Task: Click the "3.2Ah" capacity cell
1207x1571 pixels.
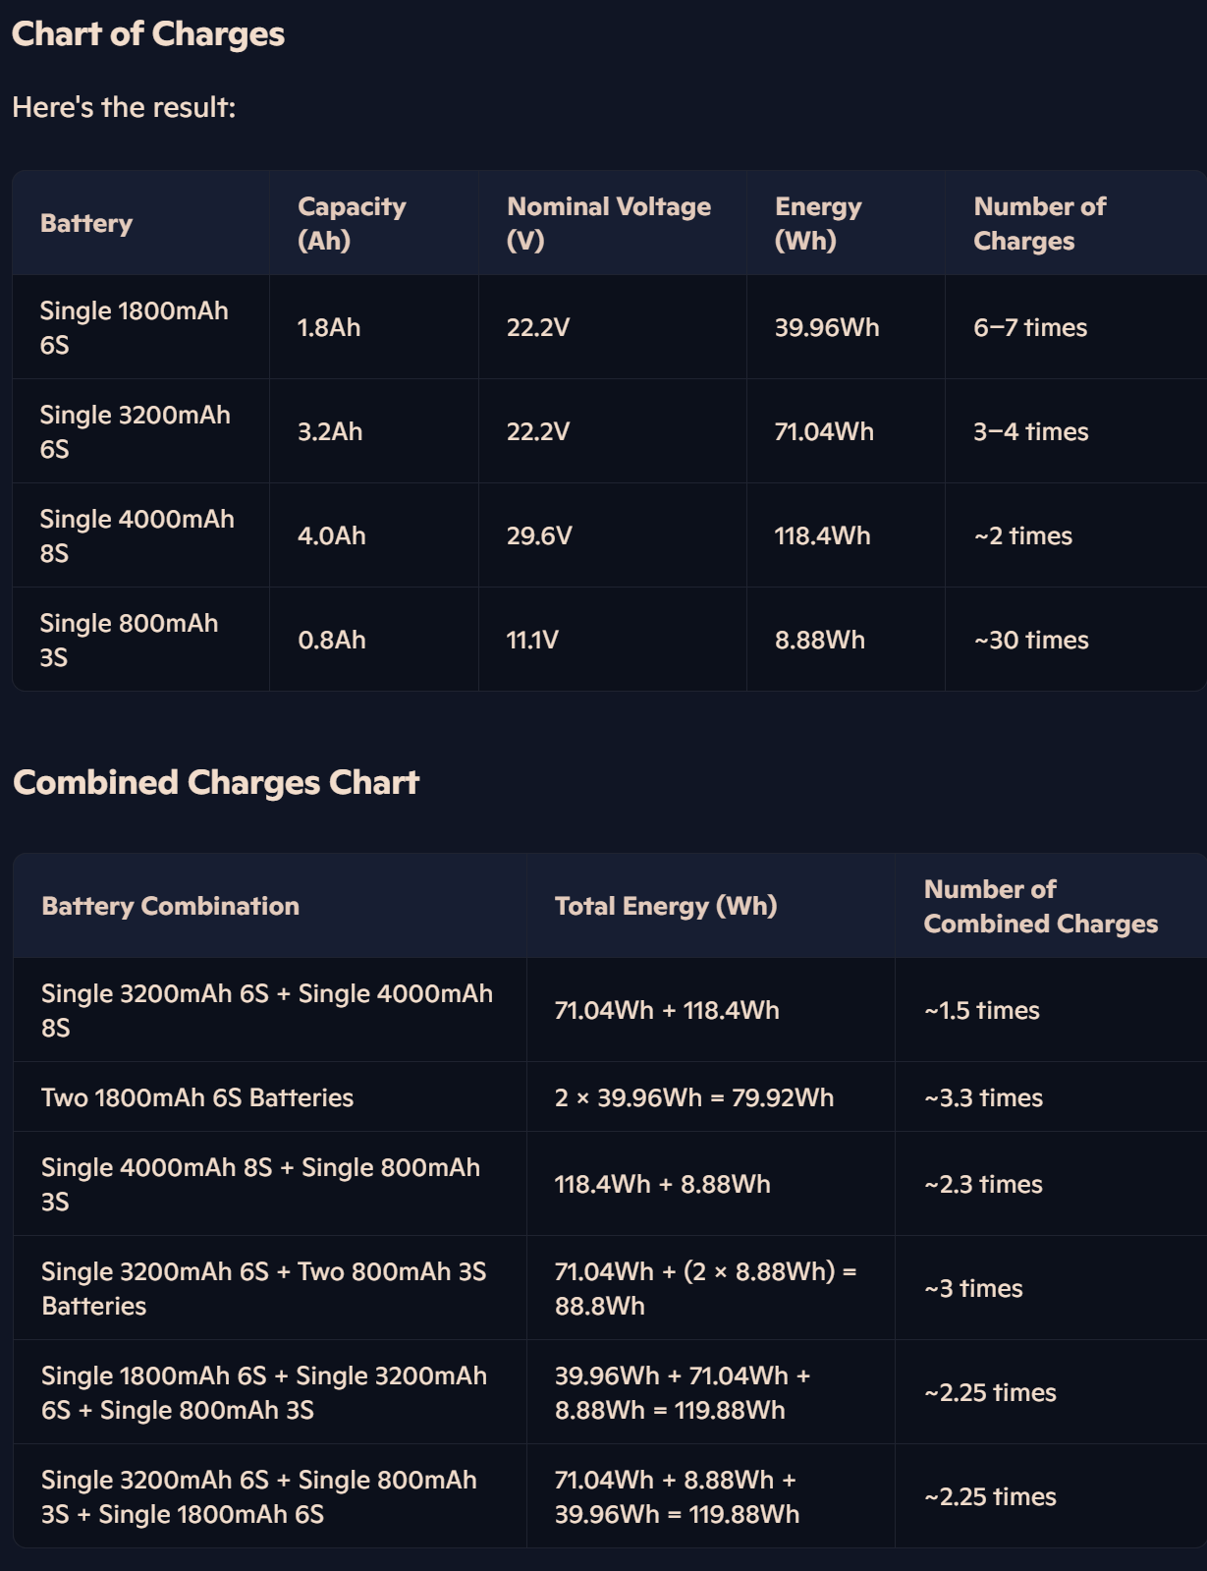Action: (330, 431)
